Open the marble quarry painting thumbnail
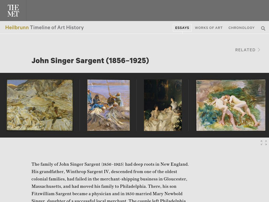269x202 pixels. (x=40, y=105)
